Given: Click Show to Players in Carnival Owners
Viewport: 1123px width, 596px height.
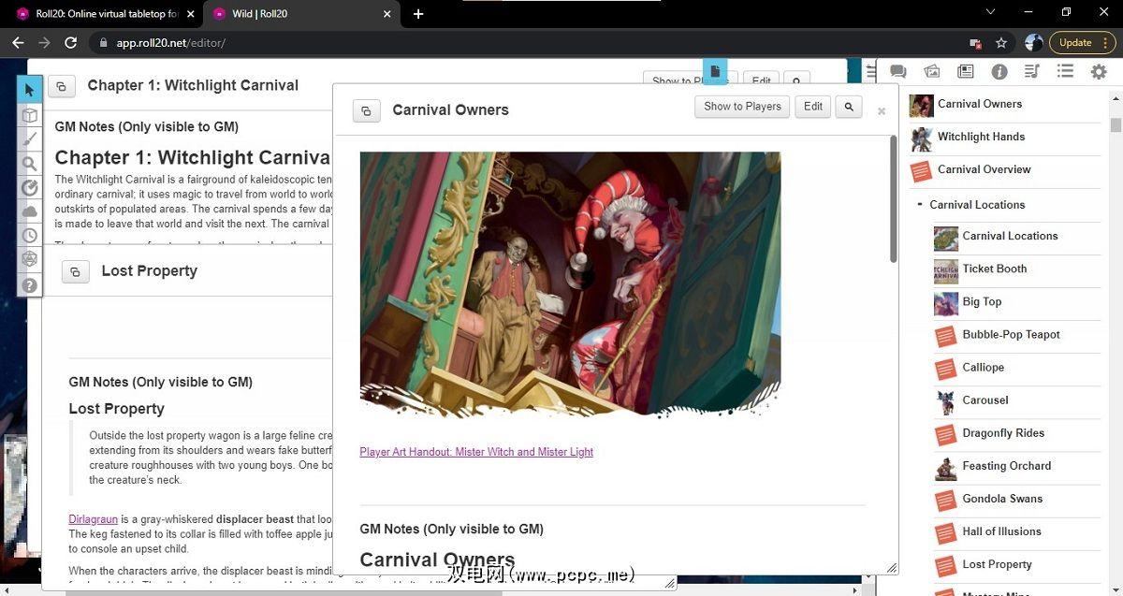Looking at the screenshot, I should point(742,107).
